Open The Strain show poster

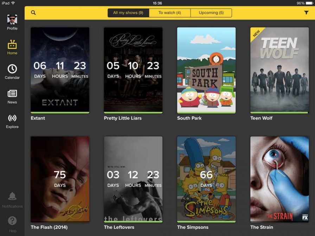pos(279,178)
